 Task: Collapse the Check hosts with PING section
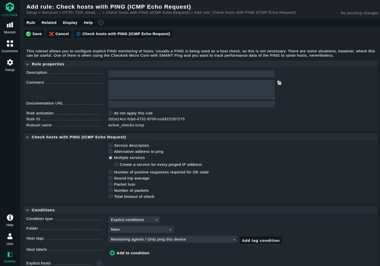click(27, 137)
